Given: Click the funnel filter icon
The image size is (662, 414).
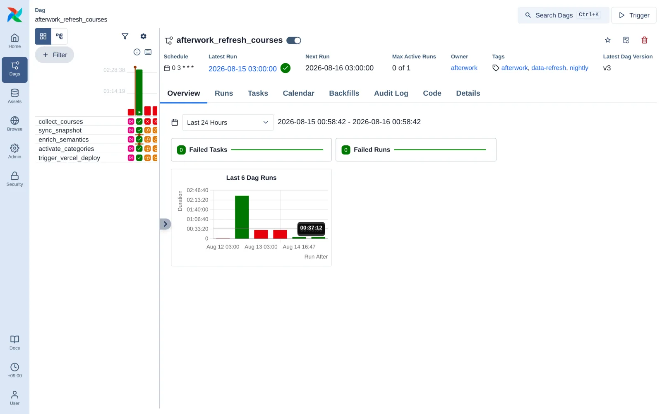Looking at the screenshot, I should [x=125, y=36].
